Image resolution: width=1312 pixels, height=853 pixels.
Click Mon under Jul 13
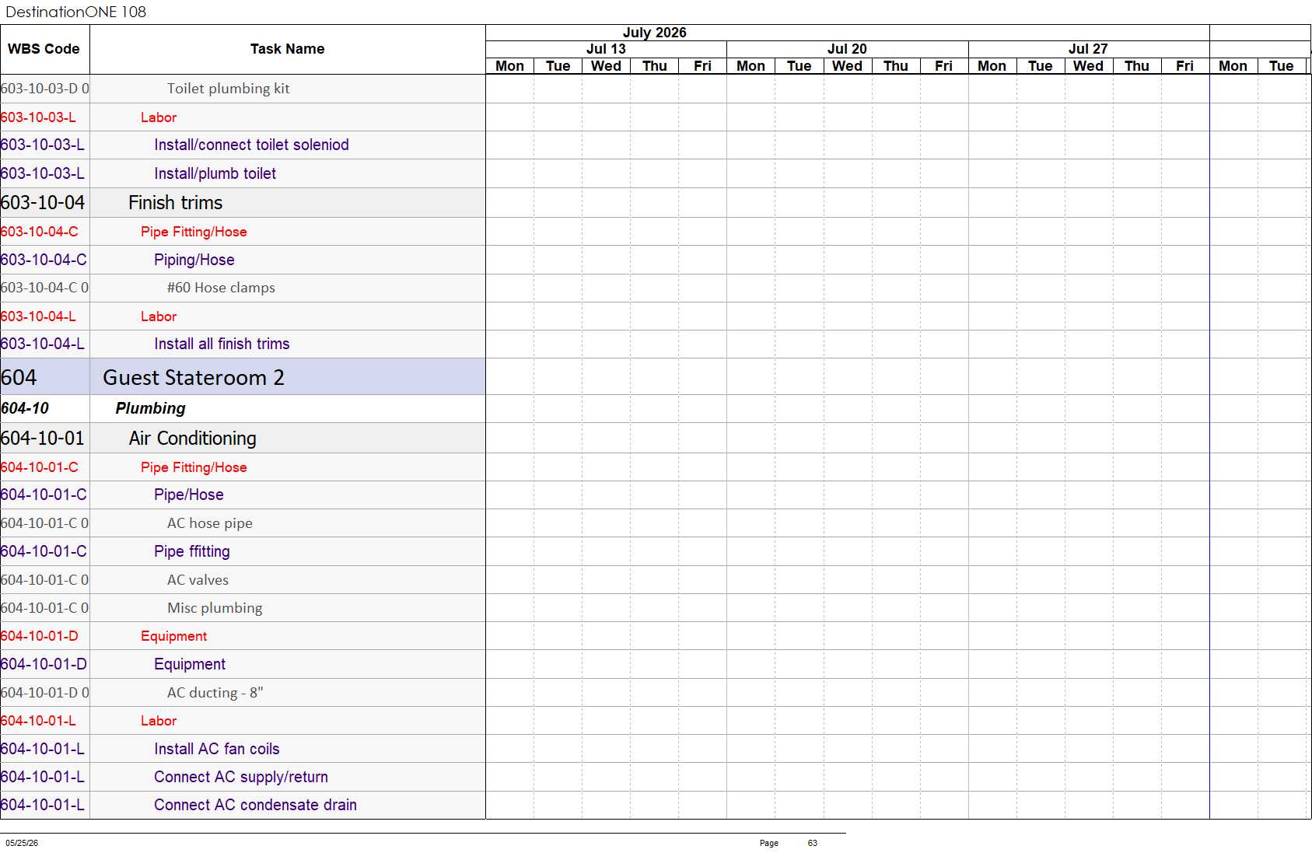tap(509, 66)
